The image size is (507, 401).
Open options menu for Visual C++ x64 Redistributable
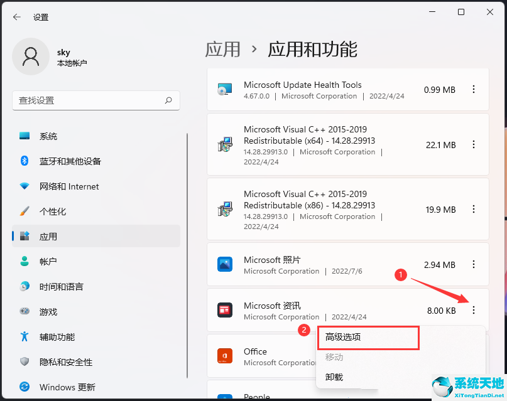click(473, 144)
